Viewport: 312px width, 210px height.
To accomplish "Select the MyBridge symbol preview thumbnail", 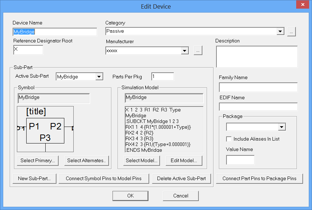I will point(45,129).
